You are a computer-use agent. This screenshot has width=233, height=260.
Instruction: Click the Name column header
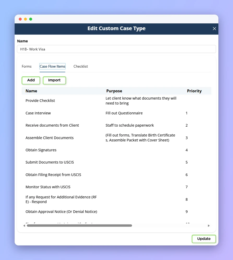(x=31, y=91)
